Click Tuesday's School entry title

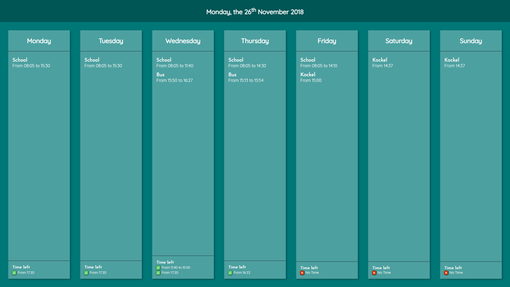[x=92, y=60]
